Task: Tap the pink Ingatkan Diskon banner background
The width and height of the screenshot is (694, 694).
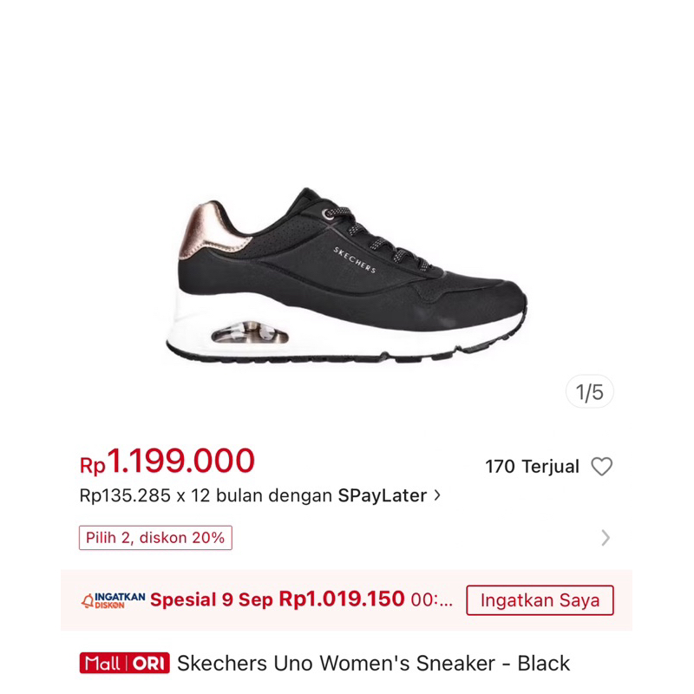Action: [346, 600]
